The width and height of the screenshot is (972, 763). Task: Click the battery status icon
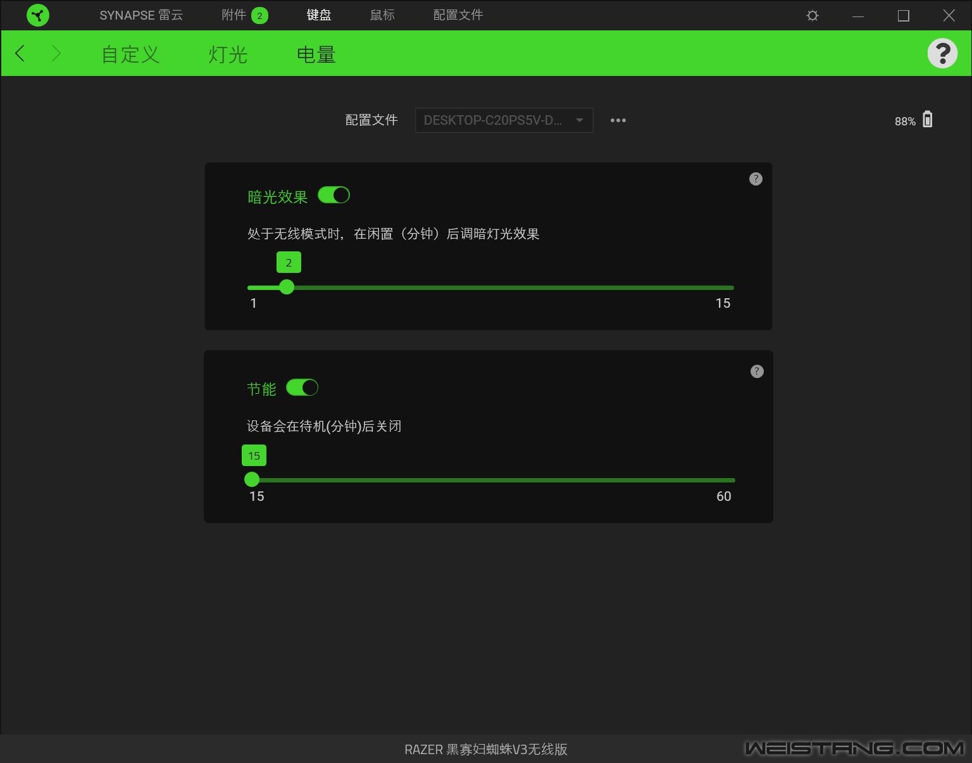[x=927, y=119]
